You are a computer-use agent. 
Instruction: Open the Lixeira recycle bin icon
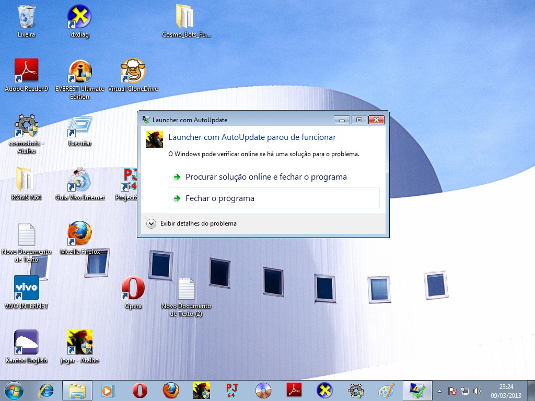pyautogui.click(x=26, y=18)
